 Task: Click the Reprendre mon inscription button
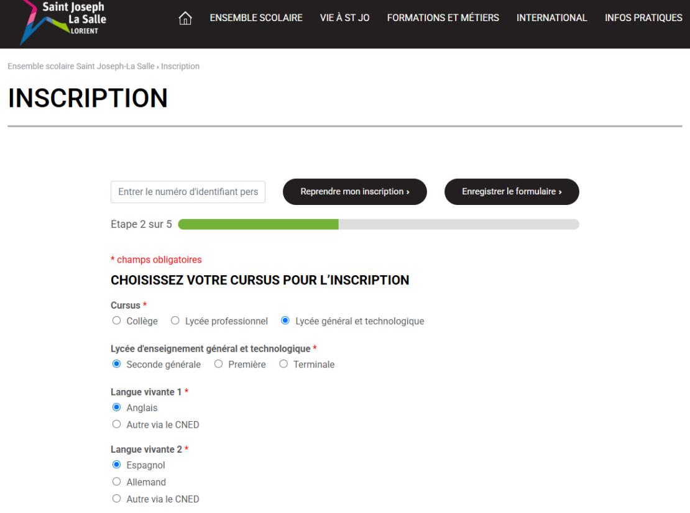(x=354, y=191)
